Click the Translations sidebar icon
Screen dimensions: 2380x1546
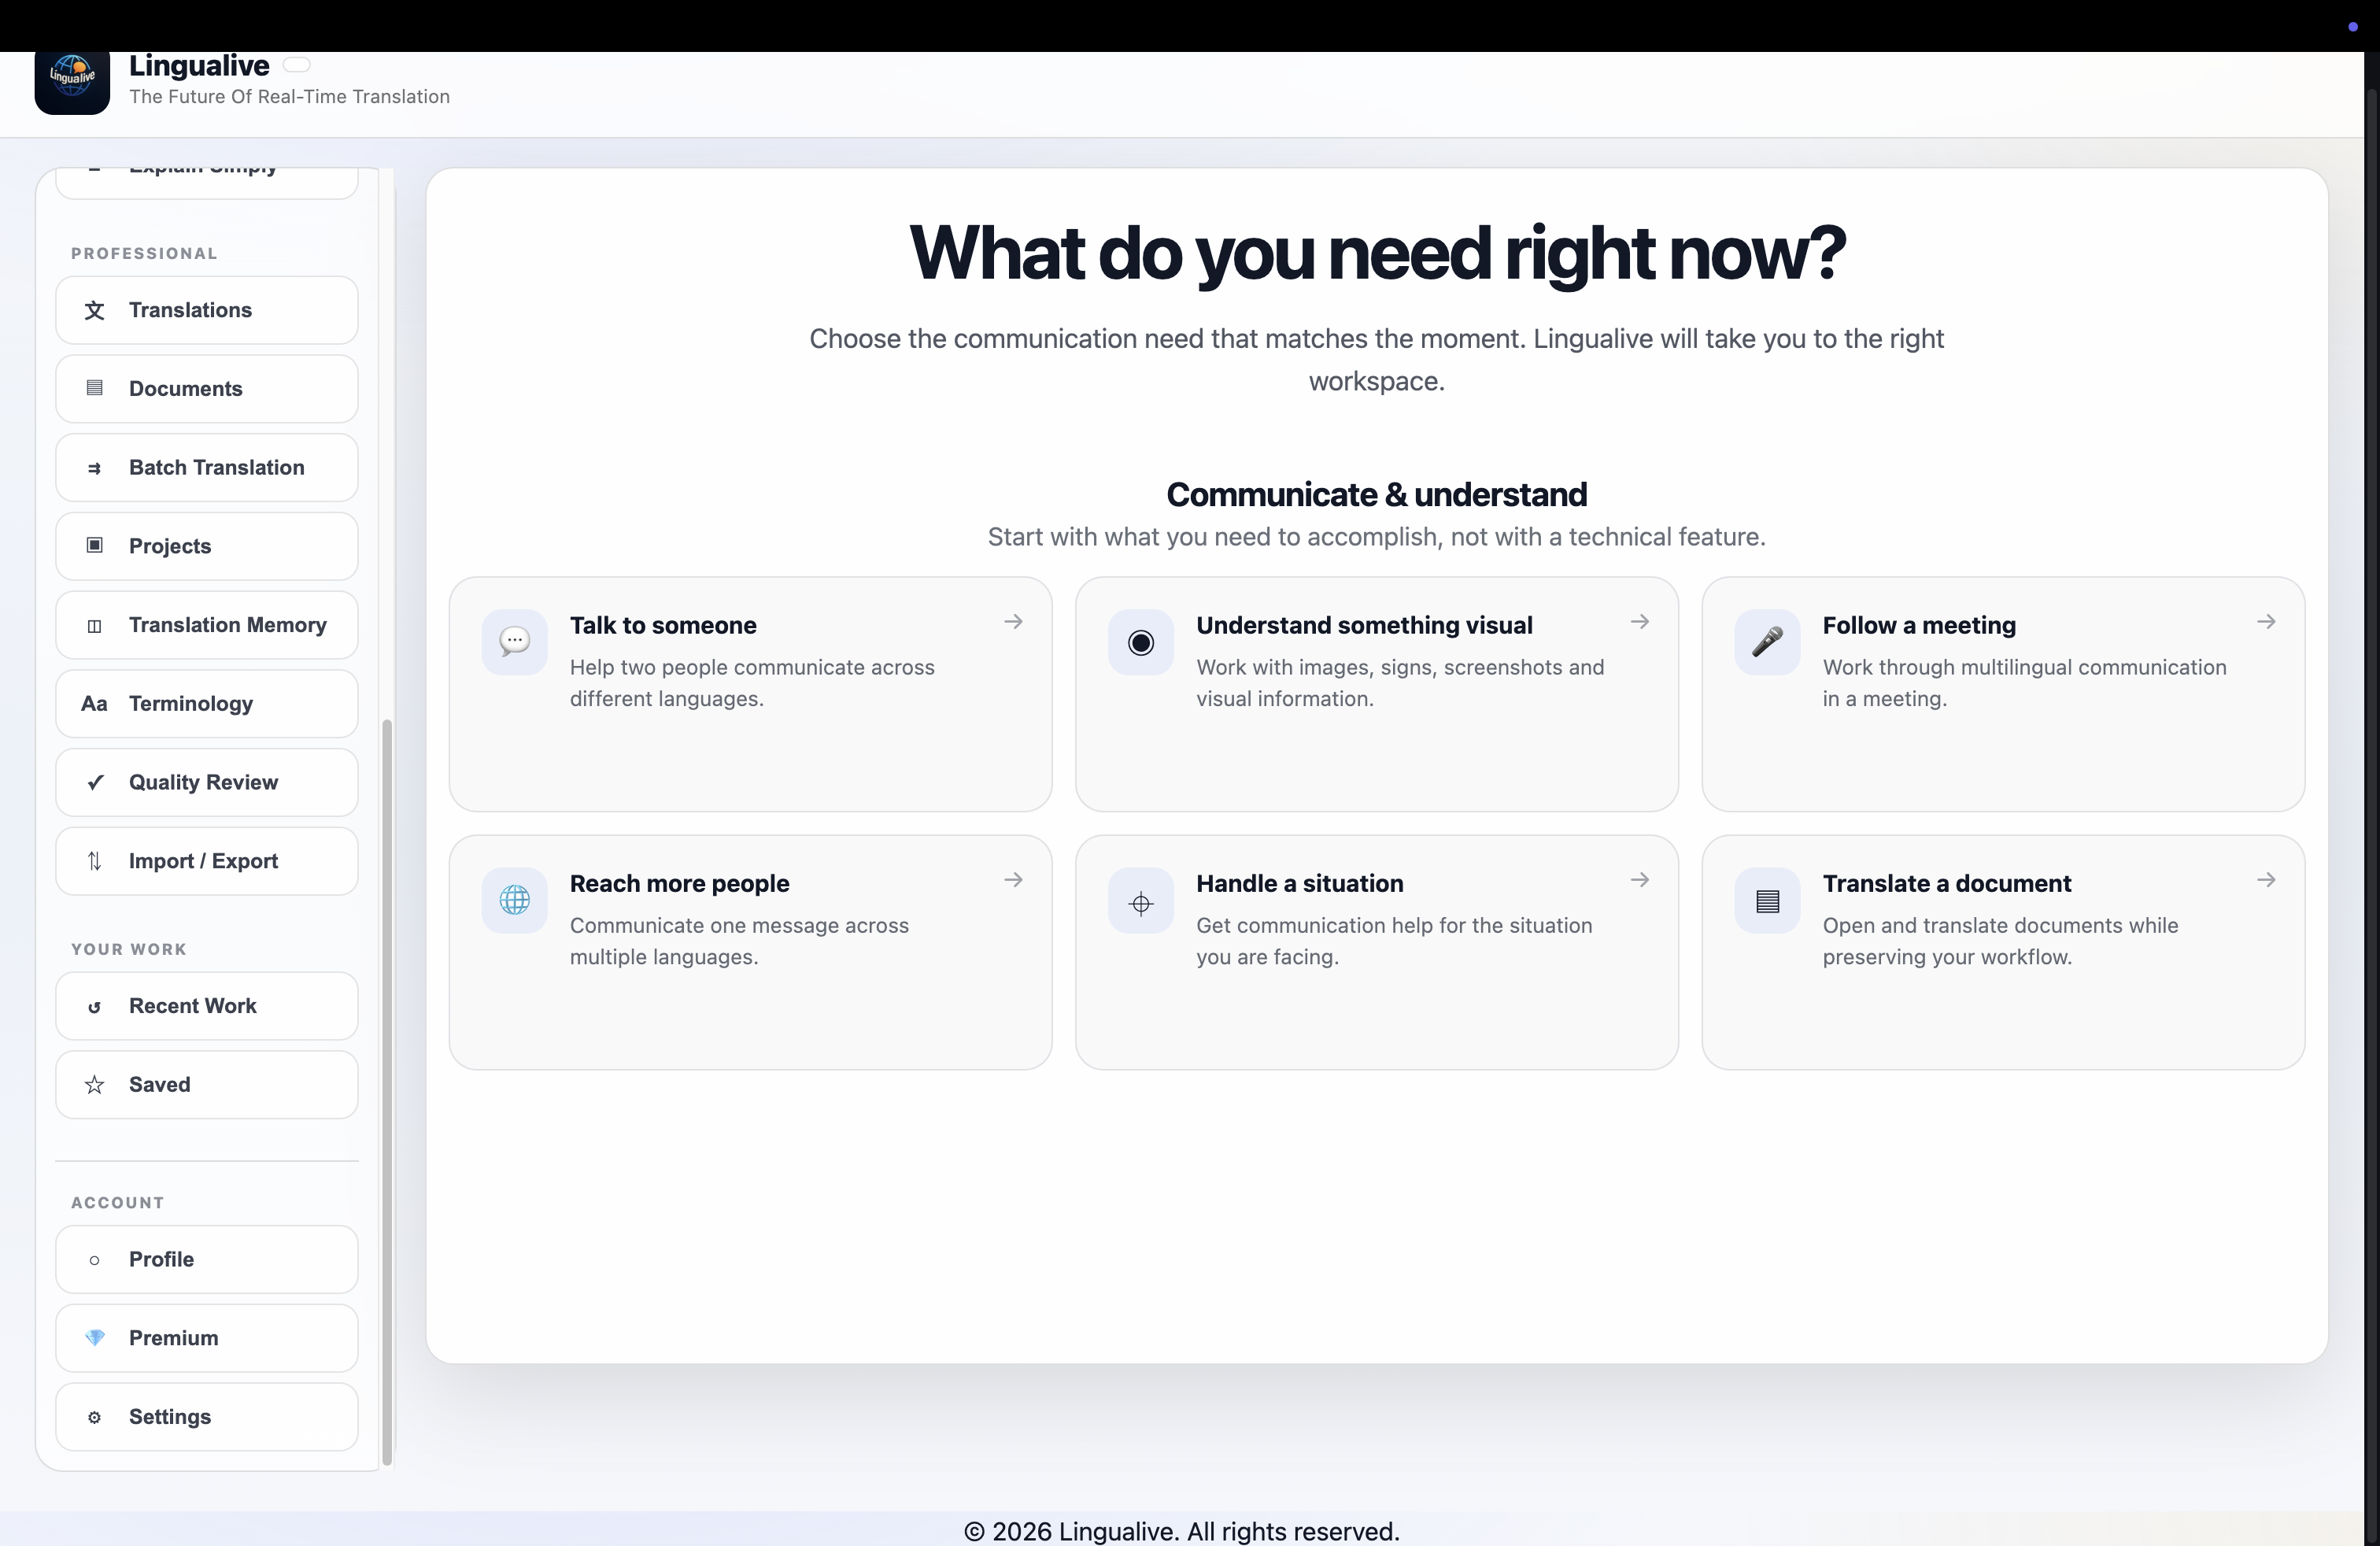click(94, 310)
